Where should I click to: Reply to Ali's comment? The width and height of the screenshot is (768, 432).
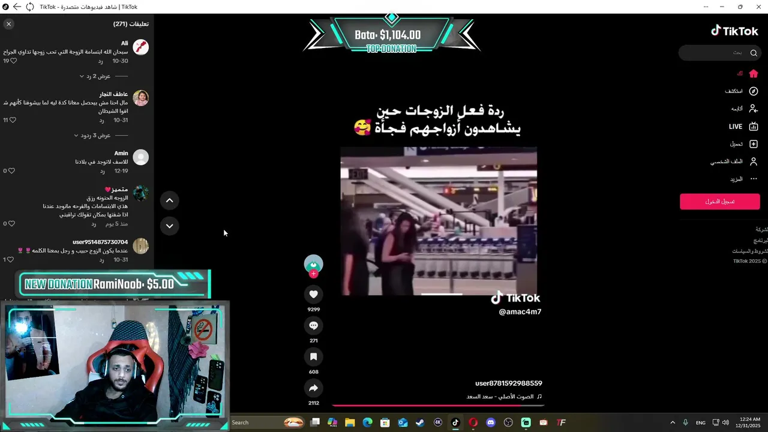click(101, 61)
